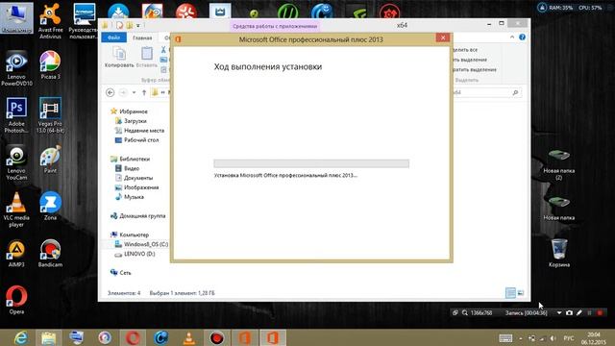This screenshot has height=346, width=615.
Task: Select the Компьютер desktop icon
Action: click(x=16, y=17)
